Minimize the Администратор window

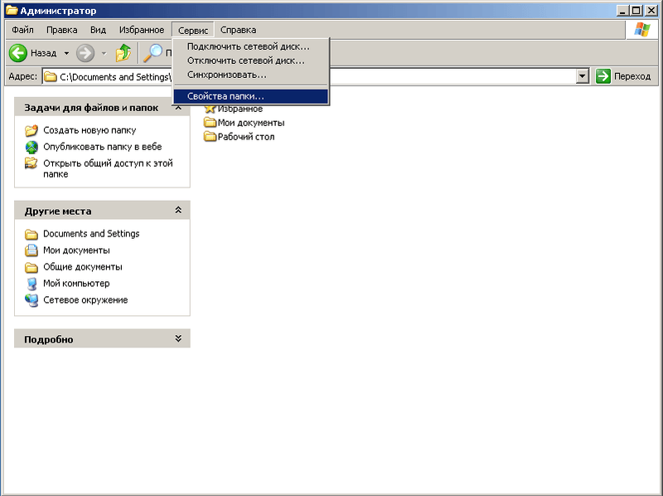pyautogui.click(x=622, y=11)
